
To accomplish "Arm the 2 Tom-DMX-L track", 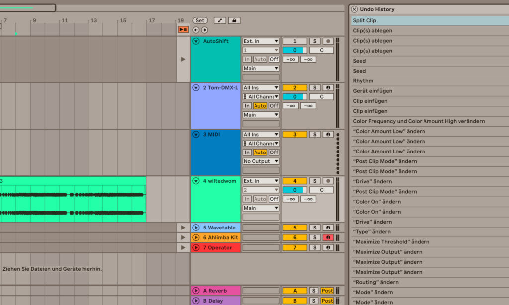I will click(328, 88).
